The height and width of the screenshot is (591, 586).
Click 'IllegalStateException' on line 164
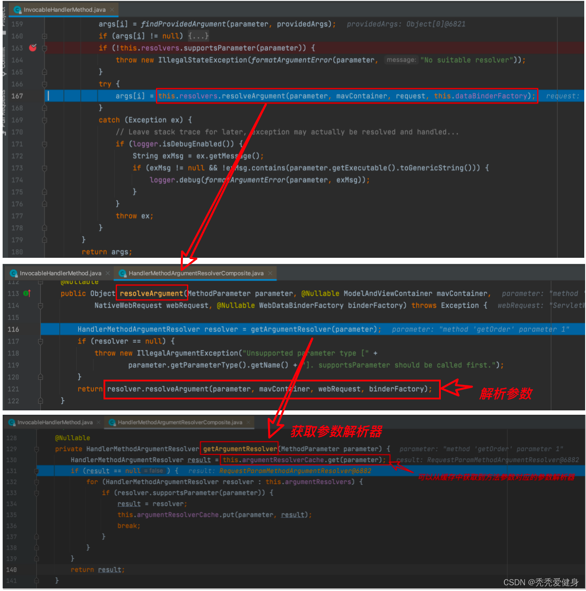click(x=203, y=60)
